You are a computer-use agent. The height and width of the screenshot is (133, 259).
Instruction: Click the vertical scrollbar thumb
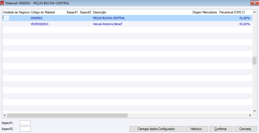[254, 61]
